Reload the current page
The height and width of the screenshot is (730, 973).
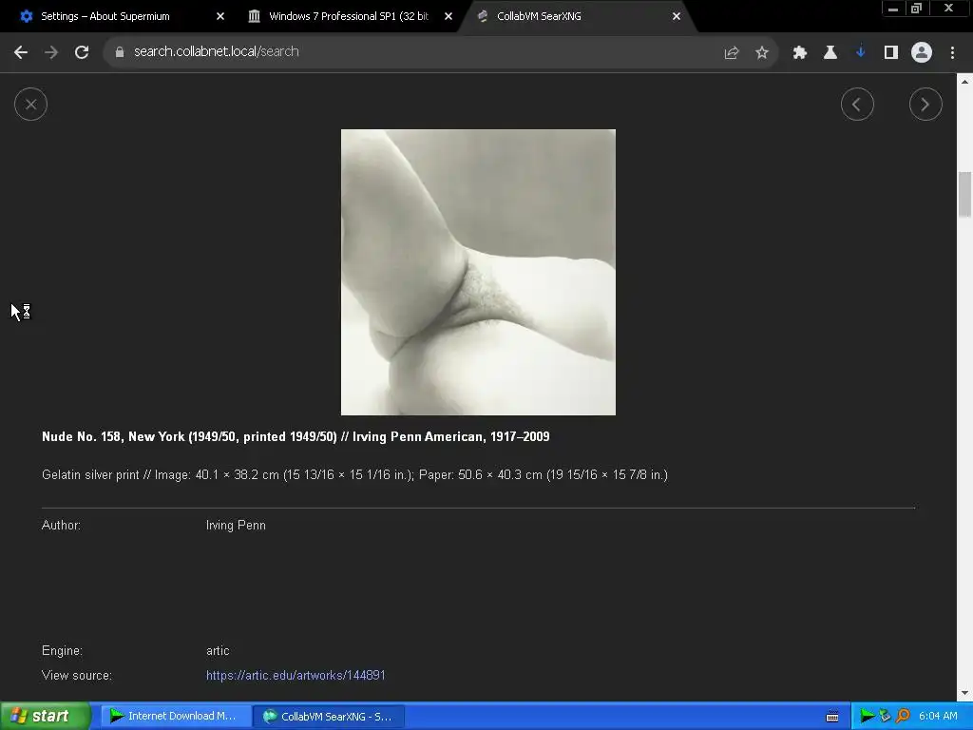[82, 52]
